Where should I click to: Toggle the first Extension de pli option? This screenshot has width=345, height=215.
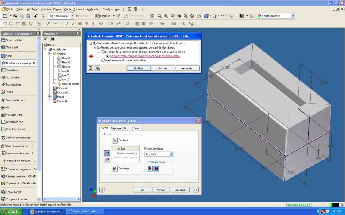(x=150, y=168)
